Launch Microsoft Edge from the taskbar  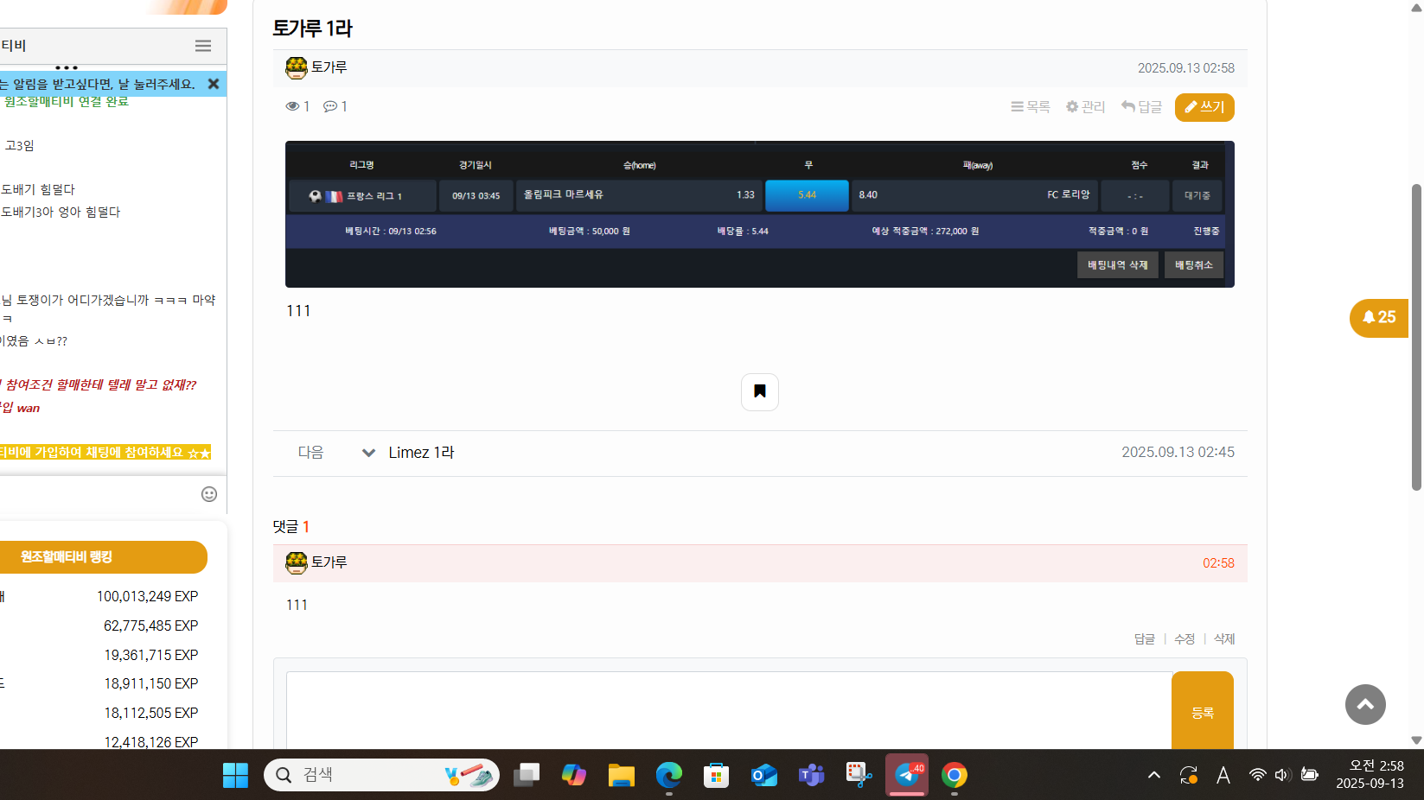tap(668, 775)
